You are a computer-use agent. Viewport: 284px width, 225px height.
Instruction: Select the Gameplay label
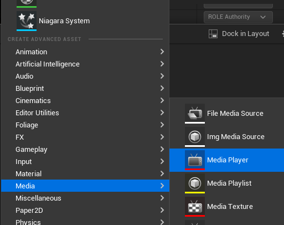(x=32, y=150)
